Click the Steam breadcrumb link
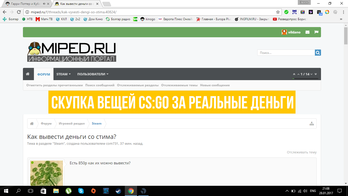 click(x=97, y=124)
